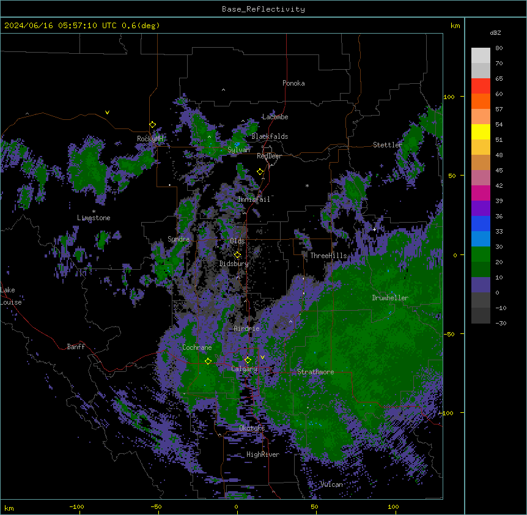Click the HighRiver label
Screen dimensions: 527x515
coord(263,454)
